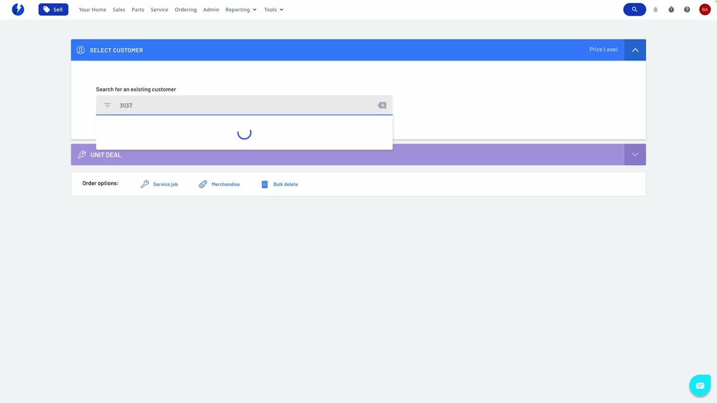Click the customer search filter icon

(x=107, y=105)
